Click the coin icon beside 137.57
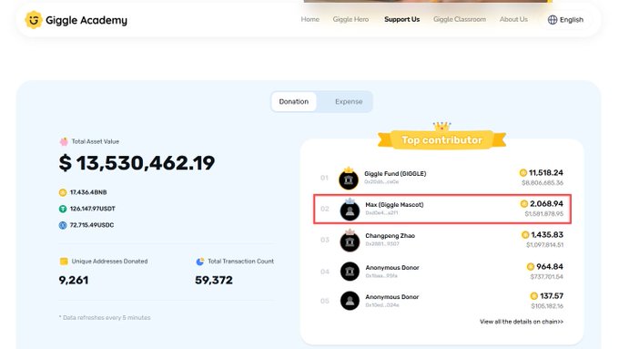 click(533, 296)
